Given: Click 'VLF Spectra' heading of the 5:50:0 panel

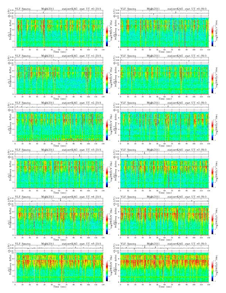Looking at the screenshot, I should pos(128,244).
